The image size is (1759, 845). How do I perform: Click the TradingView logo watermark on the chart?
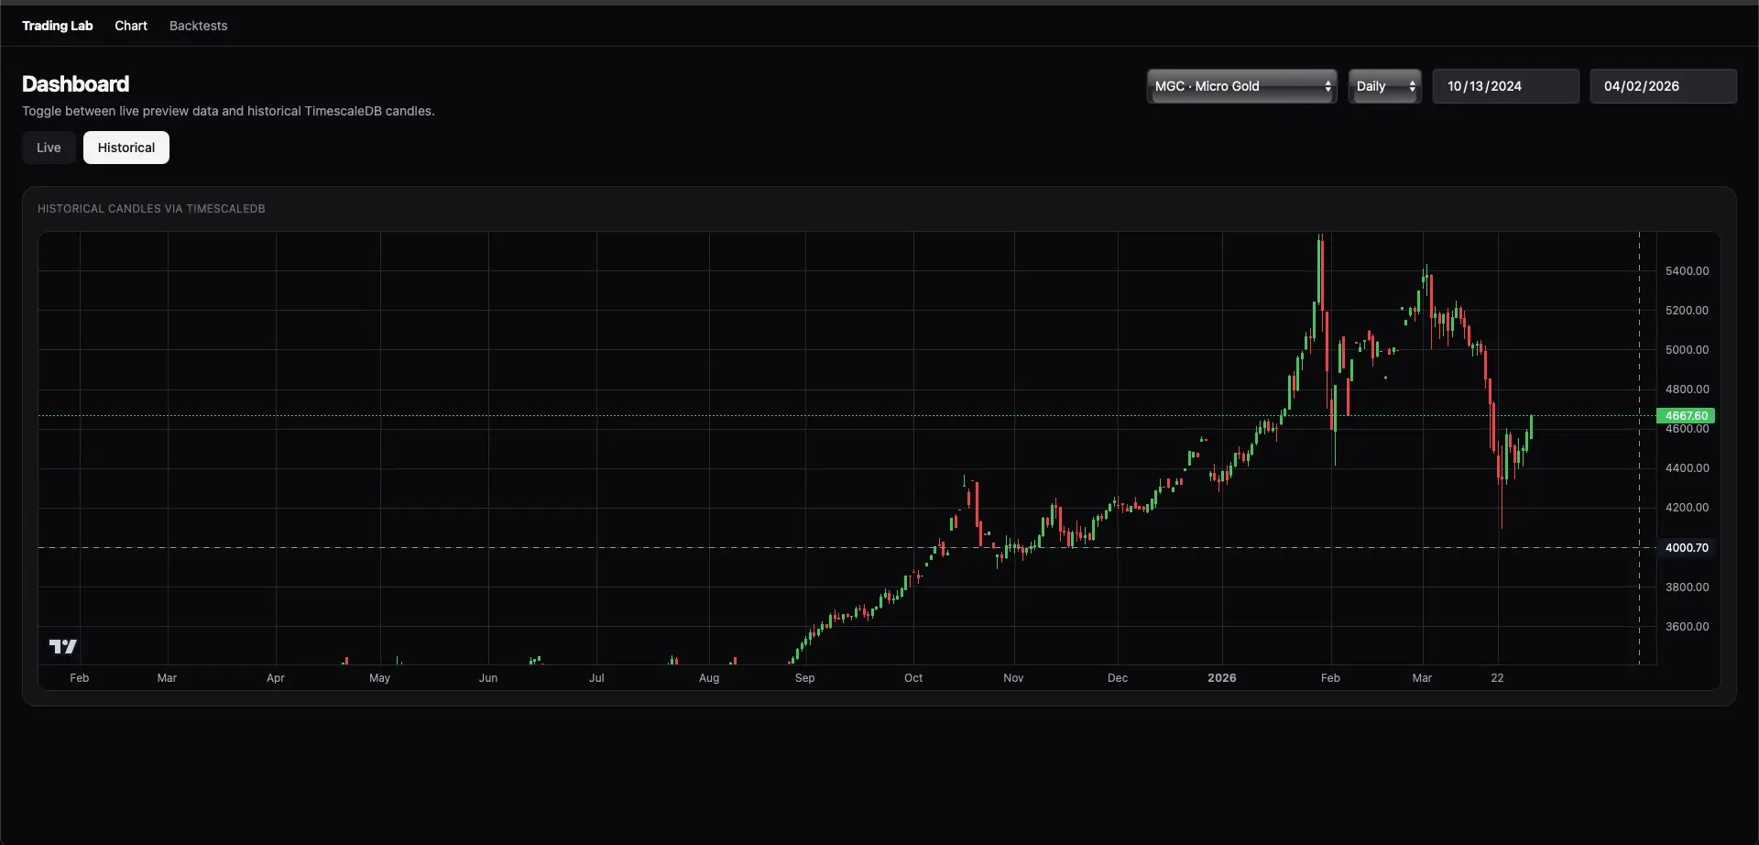click(x=61, y=646)
